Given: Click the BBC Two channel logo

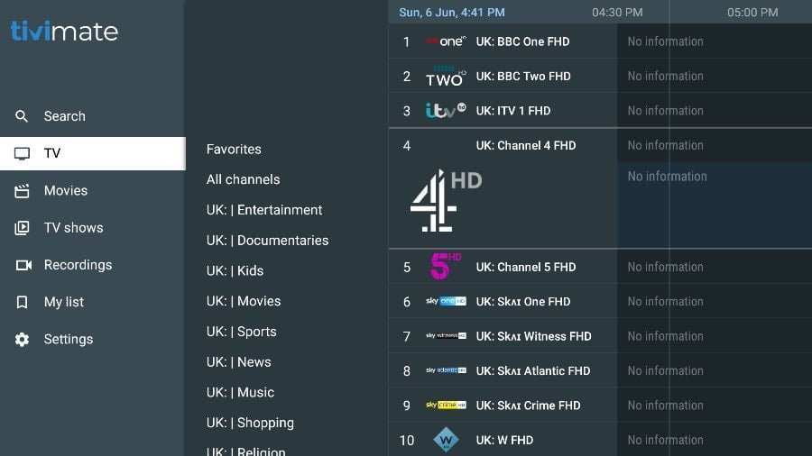Looking at the screenshot, I should tap(446, 77).
